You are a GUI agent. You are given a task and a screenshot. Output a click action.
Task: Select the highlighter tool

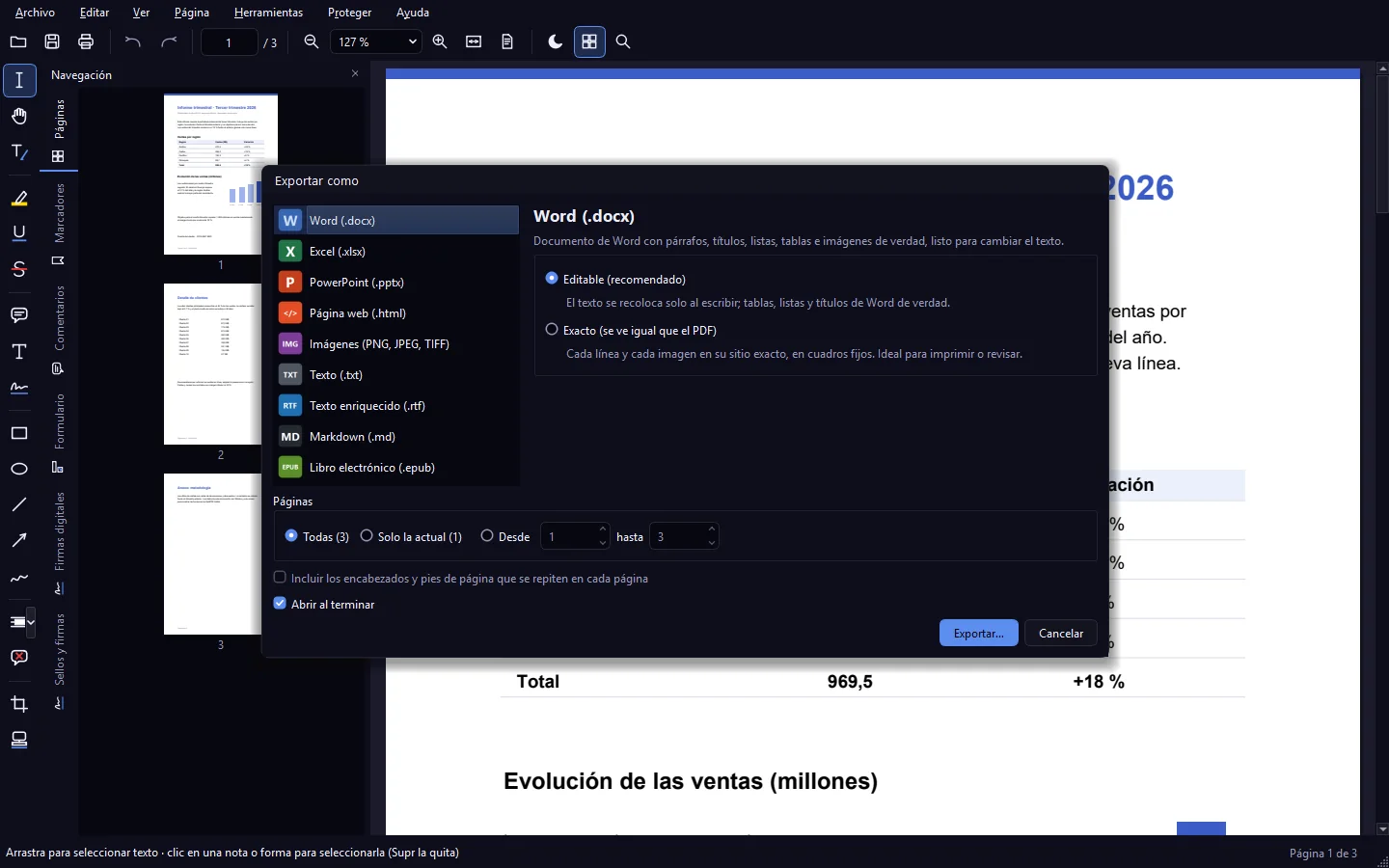19,199
